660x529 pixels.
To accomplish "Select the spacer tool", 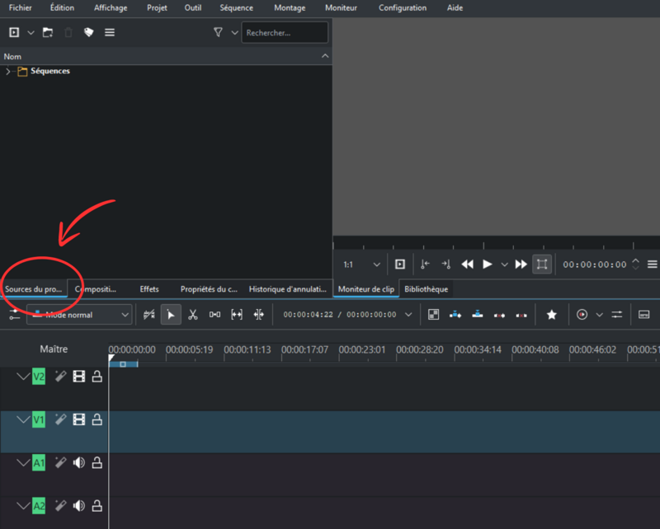I will click(x=214, y=315).
